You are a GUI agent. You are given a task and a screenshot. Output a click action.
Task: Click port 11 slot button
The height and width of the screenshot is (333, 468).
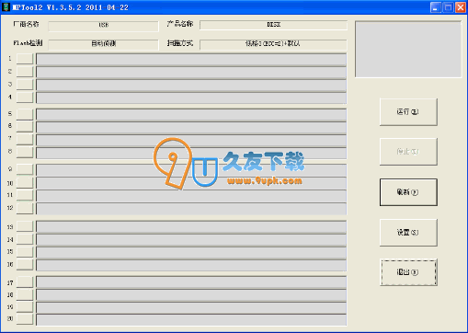25,195
